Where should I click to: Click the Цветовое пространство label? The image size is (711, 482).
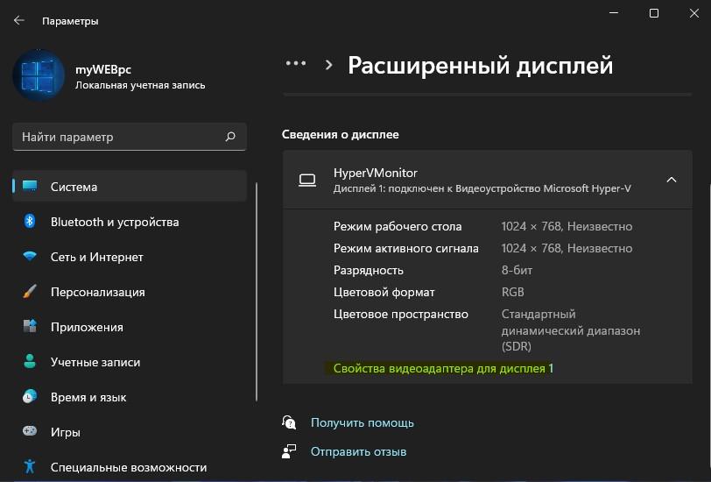coord(400,314)
